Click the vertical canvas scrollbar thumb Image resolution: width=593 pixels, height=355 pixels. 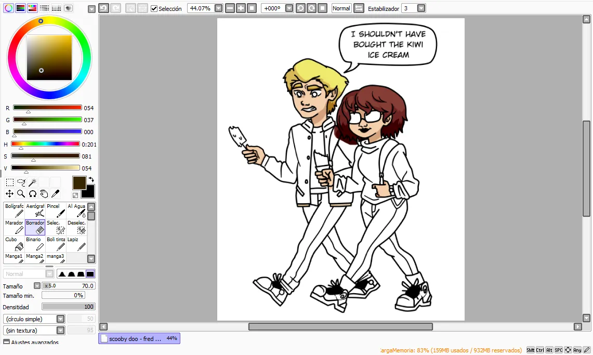(x=587, y=168)
